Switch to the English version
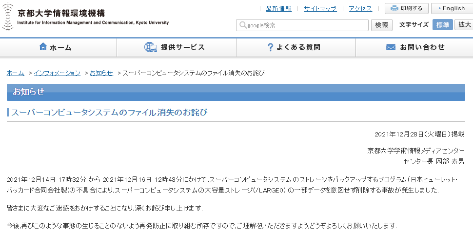The height and width of the screenshot is (231, 473). 452,8
